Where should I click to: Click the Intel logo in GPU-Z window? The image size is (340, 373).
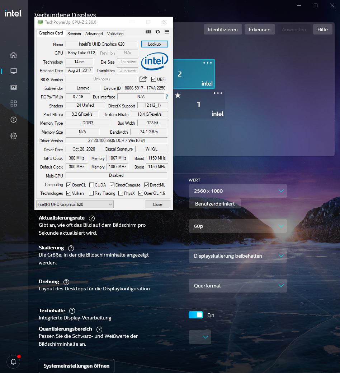155,61
